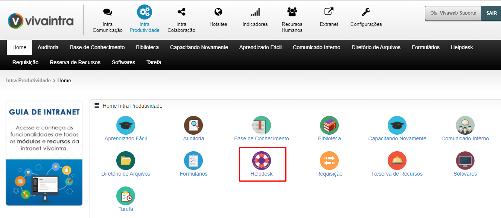Click the Reserva de Recursos bell icon
Image resolution: width=501 pixels, height=218 pixels.
[397, 161]
